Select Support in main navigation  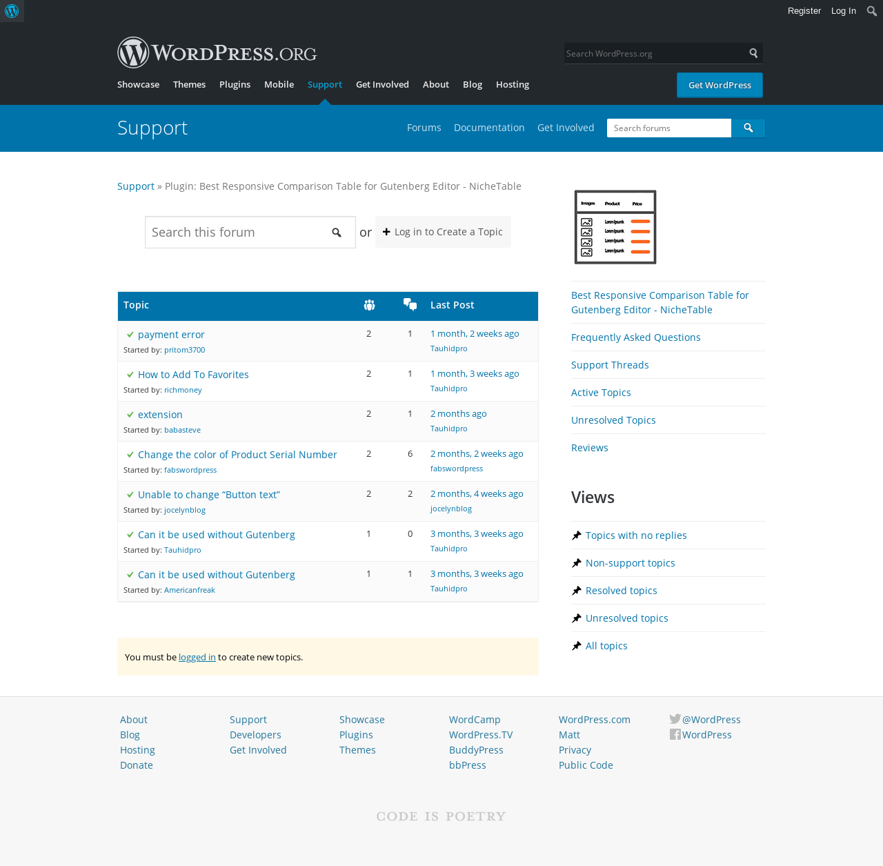(x=325, y=84)
